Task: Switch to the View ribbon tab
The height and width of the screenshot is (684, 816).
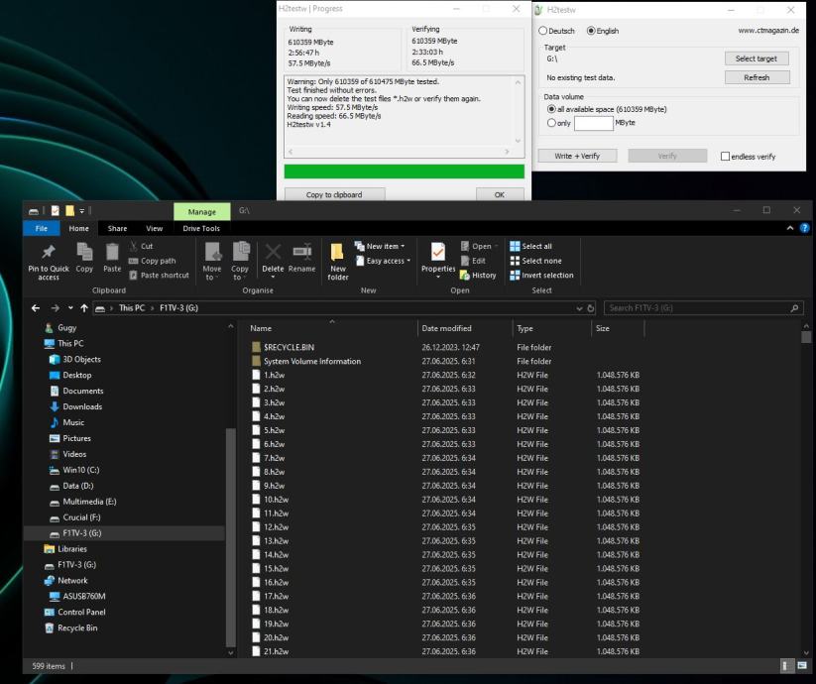Action: 154,229
